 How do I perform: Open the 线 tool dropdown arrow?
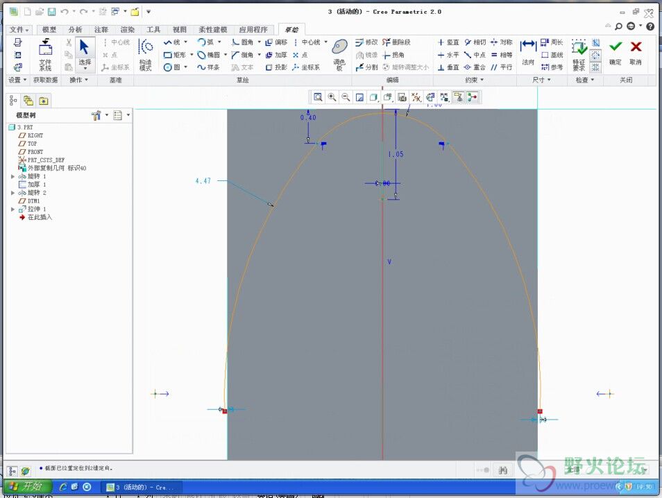[185, 42]
